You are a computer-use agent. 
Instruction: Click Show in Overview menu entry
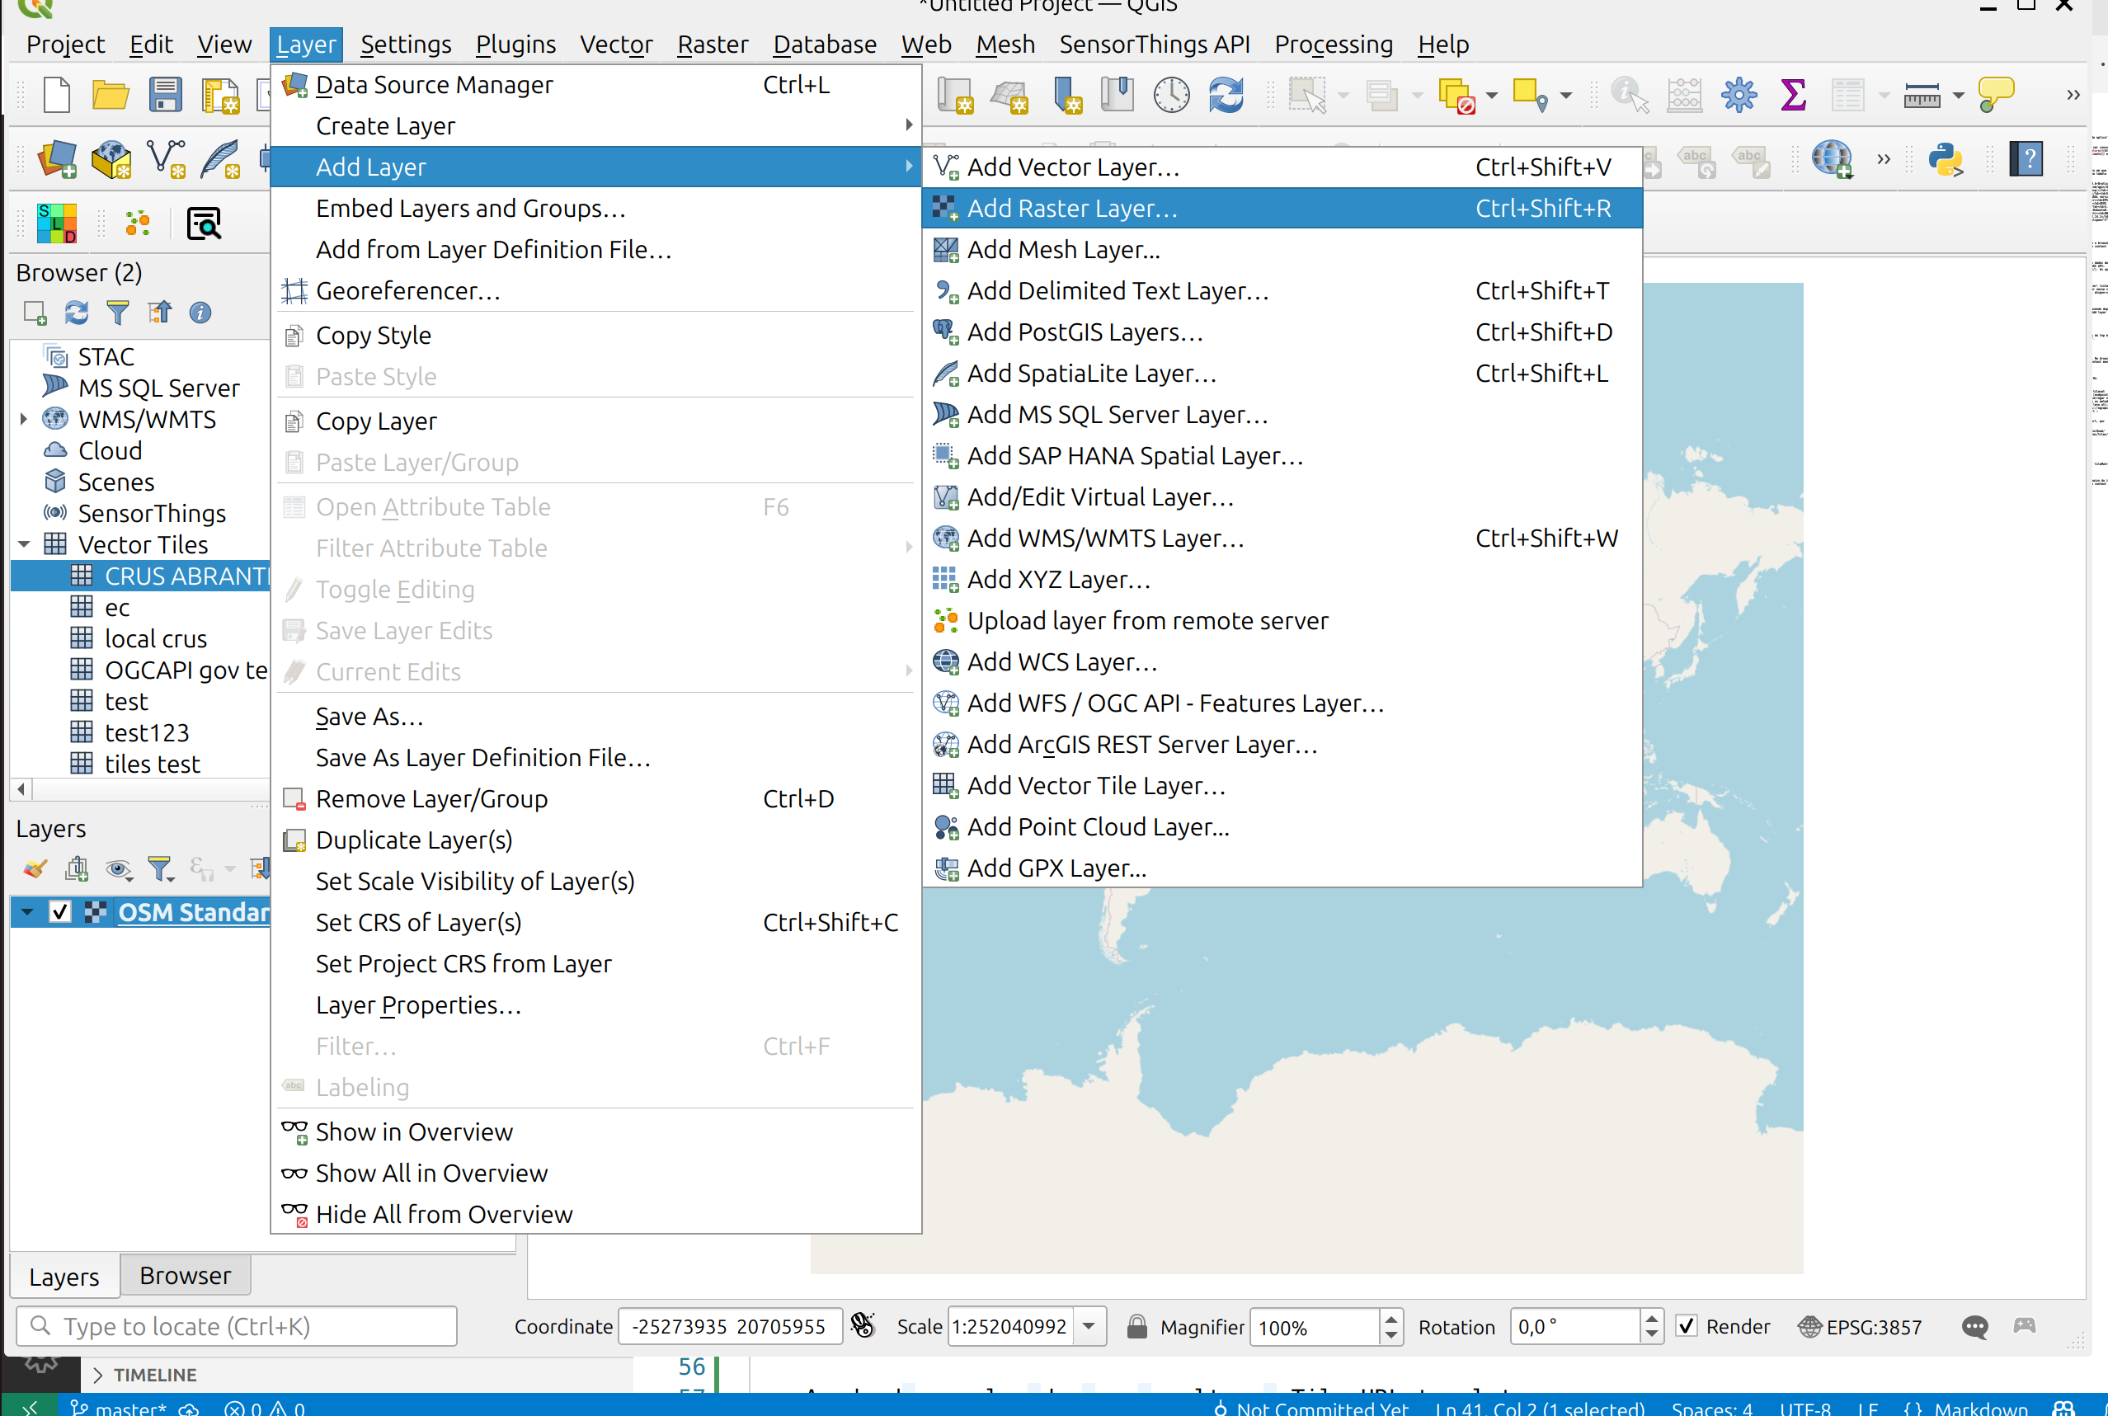coord(595,1131)
